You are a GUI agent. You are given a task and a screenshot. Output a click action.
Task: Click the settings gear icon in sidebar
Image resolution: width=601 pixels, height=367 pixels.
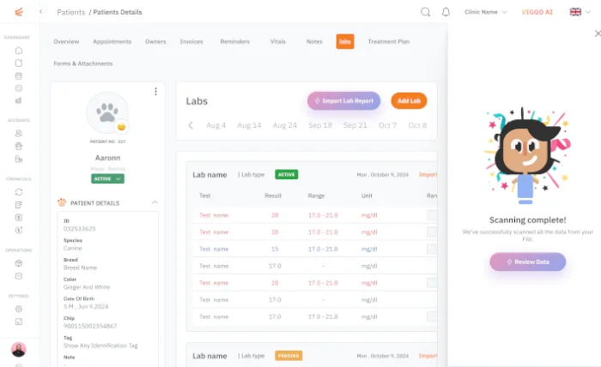18,309
